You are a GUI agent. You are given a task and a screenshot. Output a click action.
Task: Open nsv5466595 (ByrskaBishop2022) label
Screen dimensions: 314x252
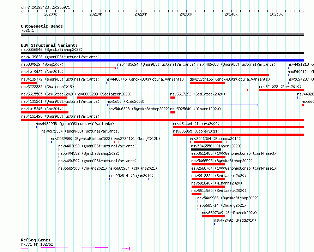222,161
